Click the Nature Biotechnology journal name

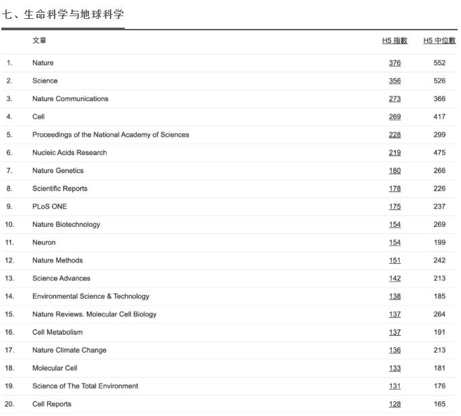point(66,224)
